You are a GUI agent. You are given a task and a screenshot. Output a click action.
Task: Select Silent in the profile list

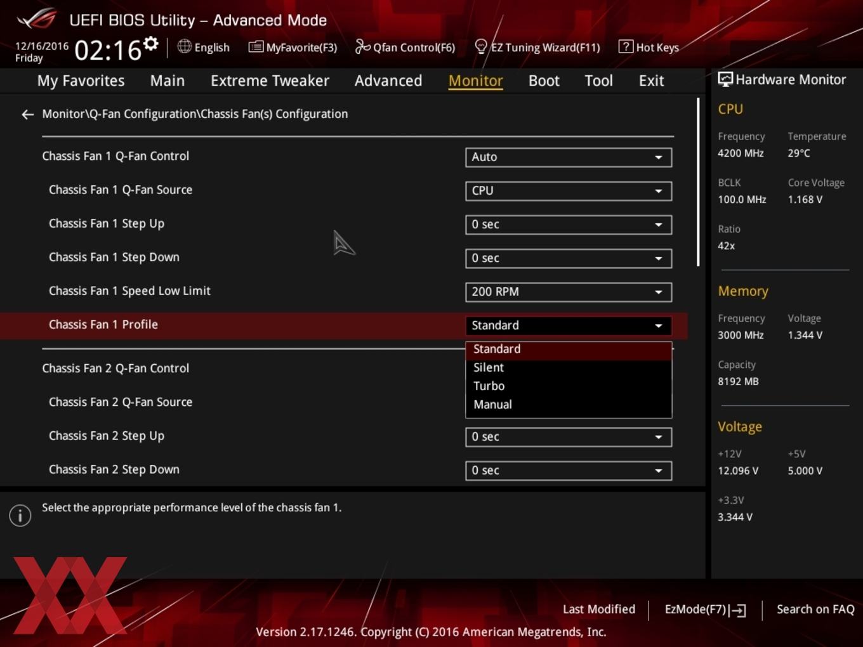point(569,368)
